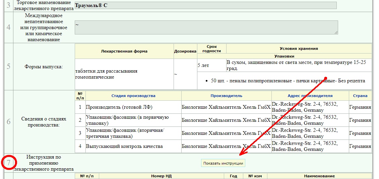Select the manufacturer name in row 4

coord(226,146)
